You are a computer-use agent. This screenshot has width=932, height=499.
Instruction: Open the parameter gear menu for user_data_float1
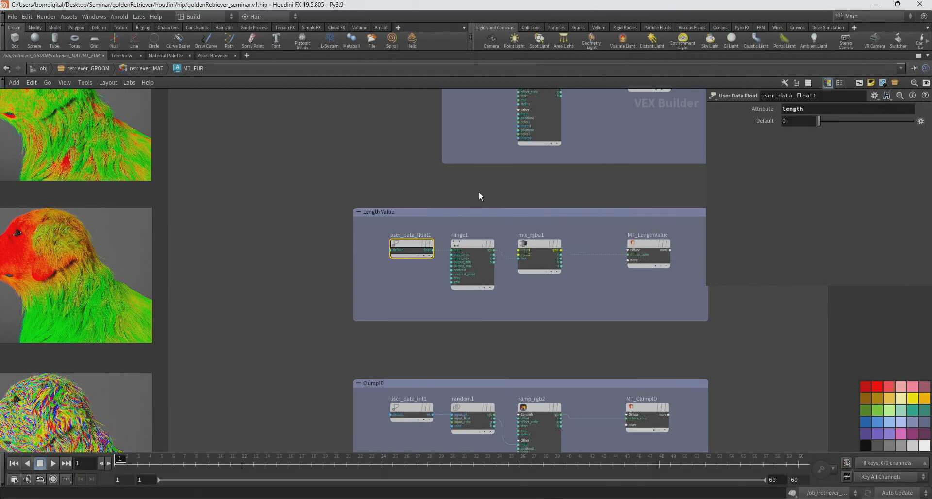(874, 96)
